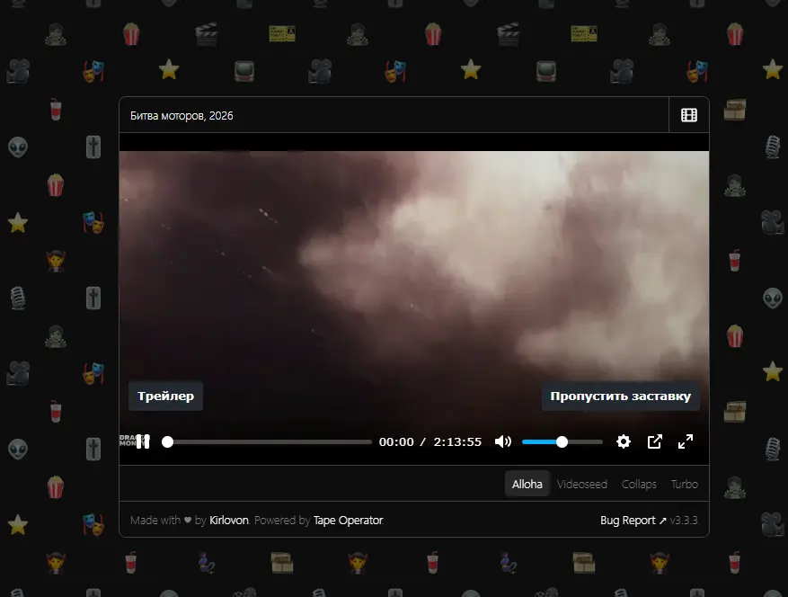Viewport: 788px width, 597px height.
Task: Open player in external pop-out window
Action: pos(654,441)
